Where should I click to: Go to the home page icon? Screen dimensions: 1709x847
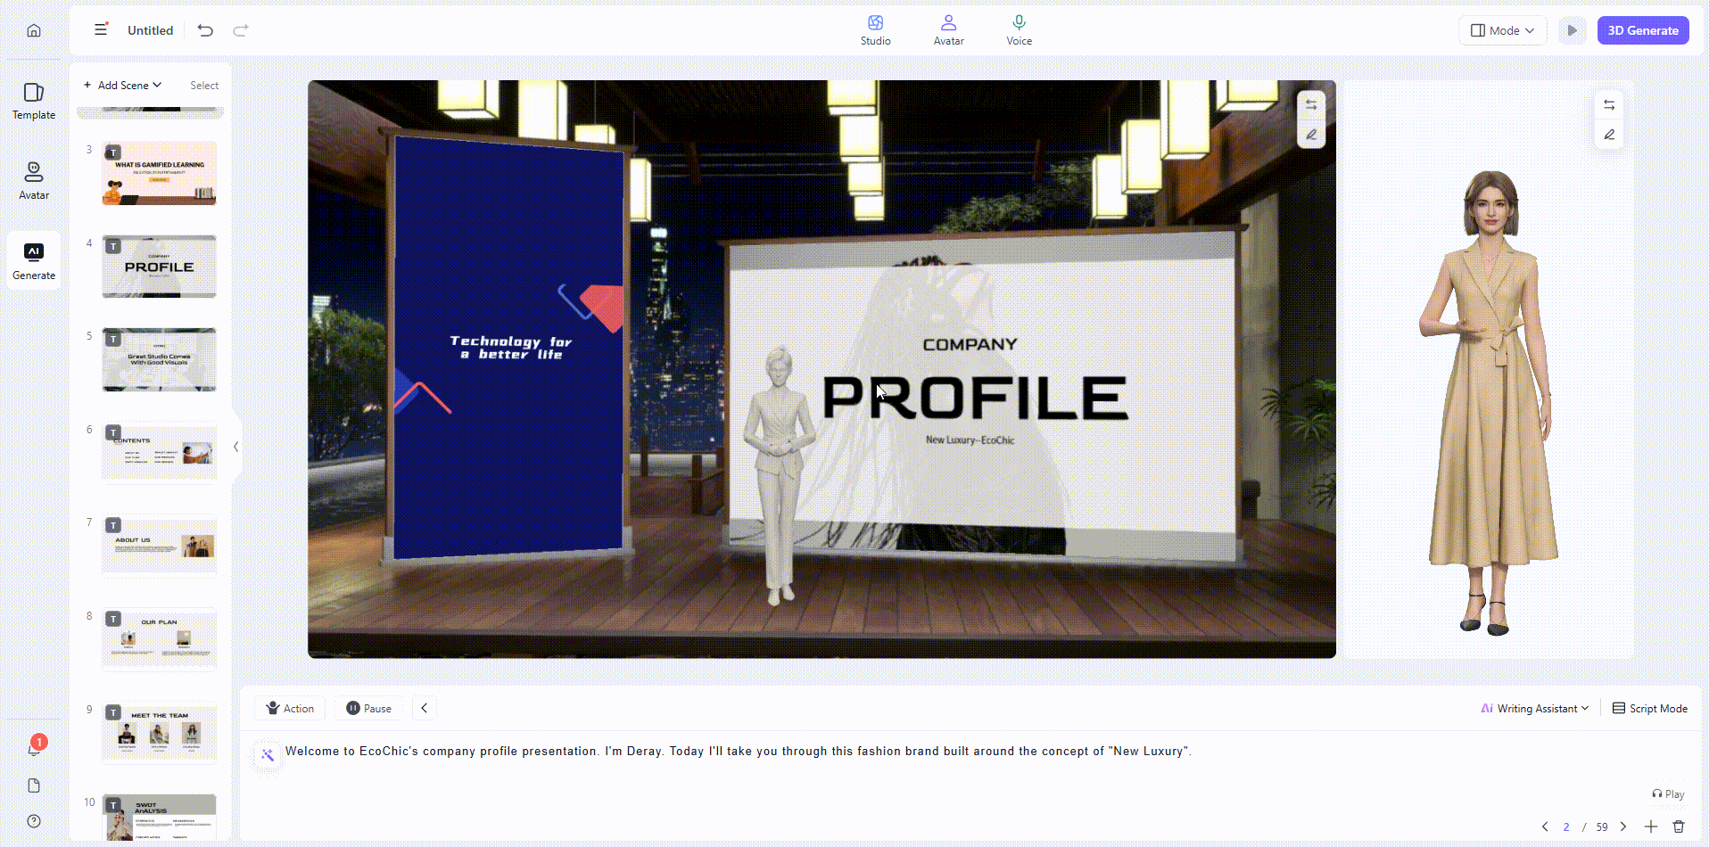pos(34,30)
